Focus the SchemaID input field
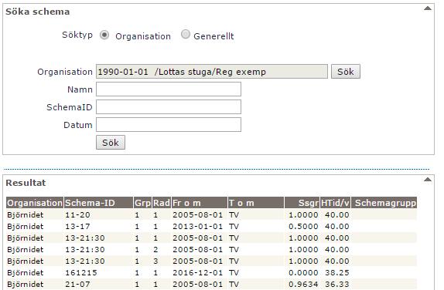444x290 pixels. coord(169,107)
